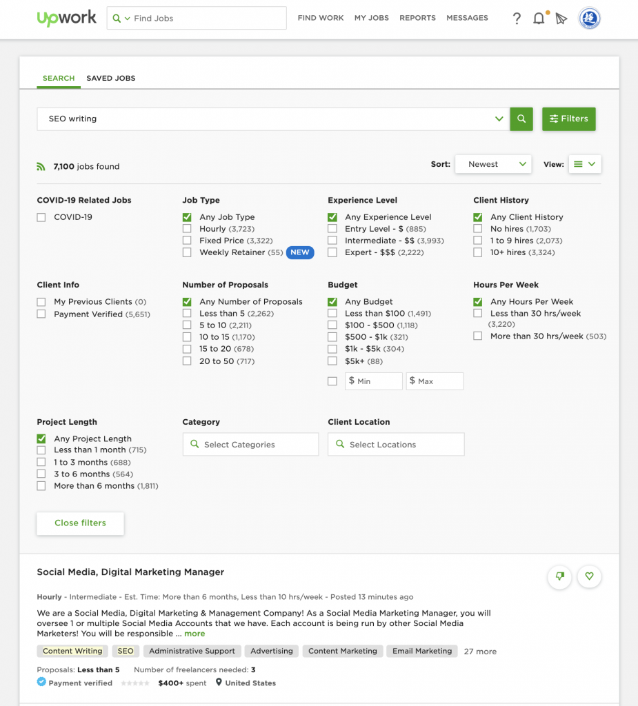Open REPORTS menu
This screenshot has height=706, width=638.
[418, 18]
